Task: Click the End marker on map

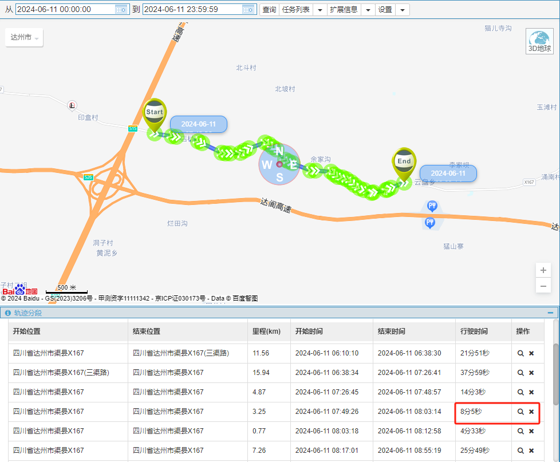Action: 404,164
